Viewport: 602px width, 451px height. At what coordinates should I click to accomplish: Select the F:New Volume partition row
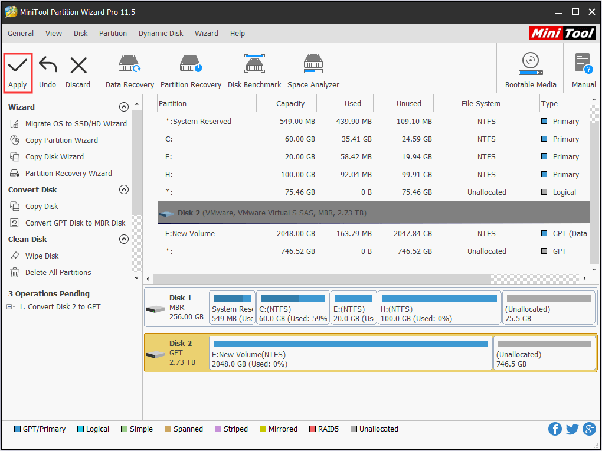point(373,234)
